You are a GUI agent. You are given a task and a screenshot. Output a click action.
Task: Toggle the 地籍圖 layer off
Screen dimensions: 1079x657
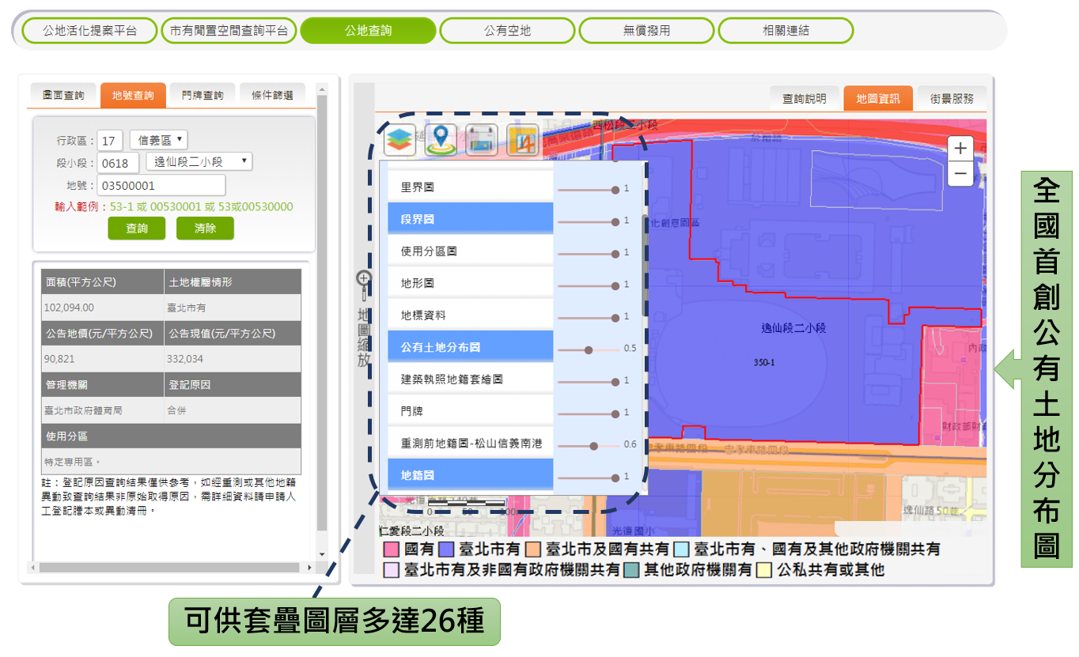click(x=470, y=475)
